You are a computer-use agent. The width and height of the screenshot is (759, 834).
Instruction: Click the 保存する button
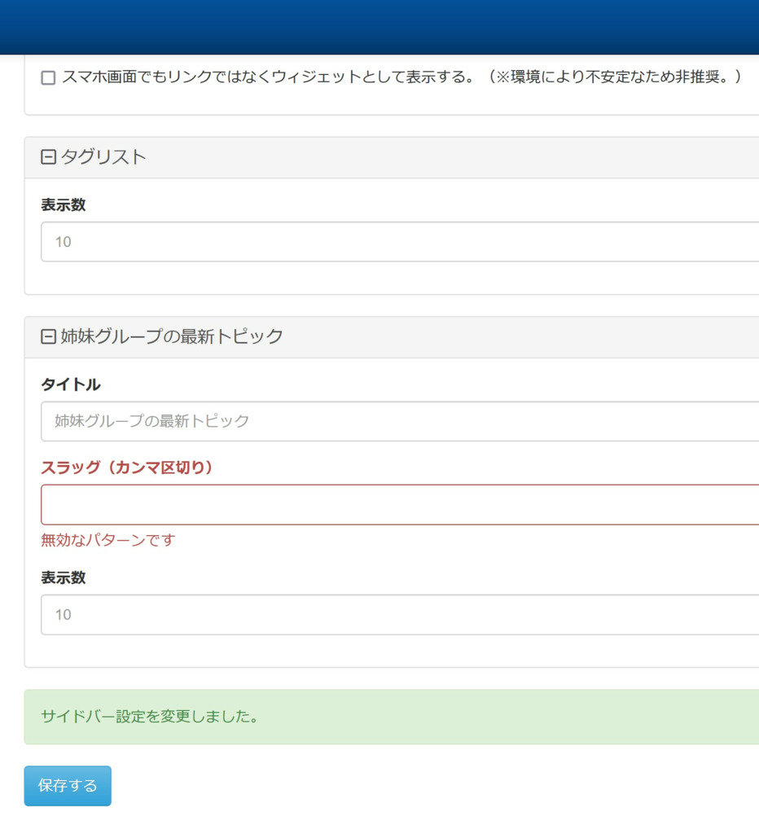click(x=68, y=786)
